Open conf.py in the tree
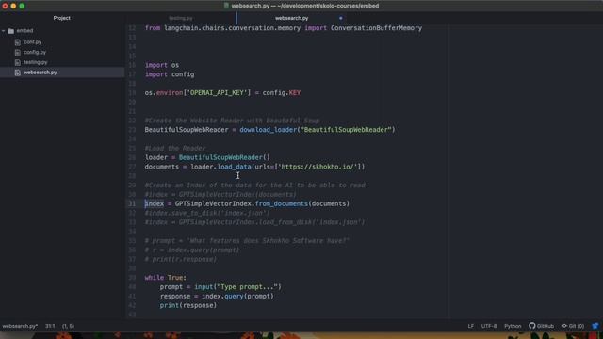This screenshot has width=603, height=339. pos(32,41)
